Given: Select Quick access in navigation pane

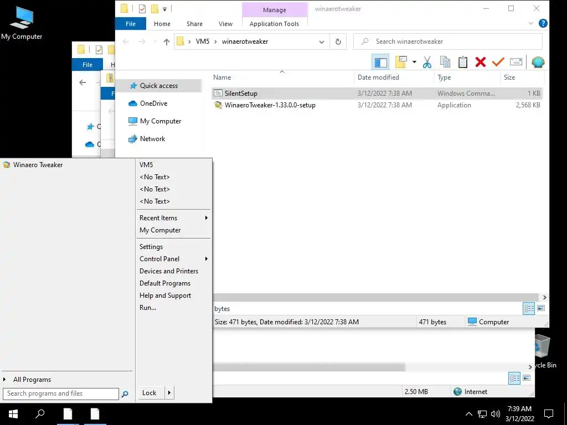Looking at the screenshot, I should point(159,86).
